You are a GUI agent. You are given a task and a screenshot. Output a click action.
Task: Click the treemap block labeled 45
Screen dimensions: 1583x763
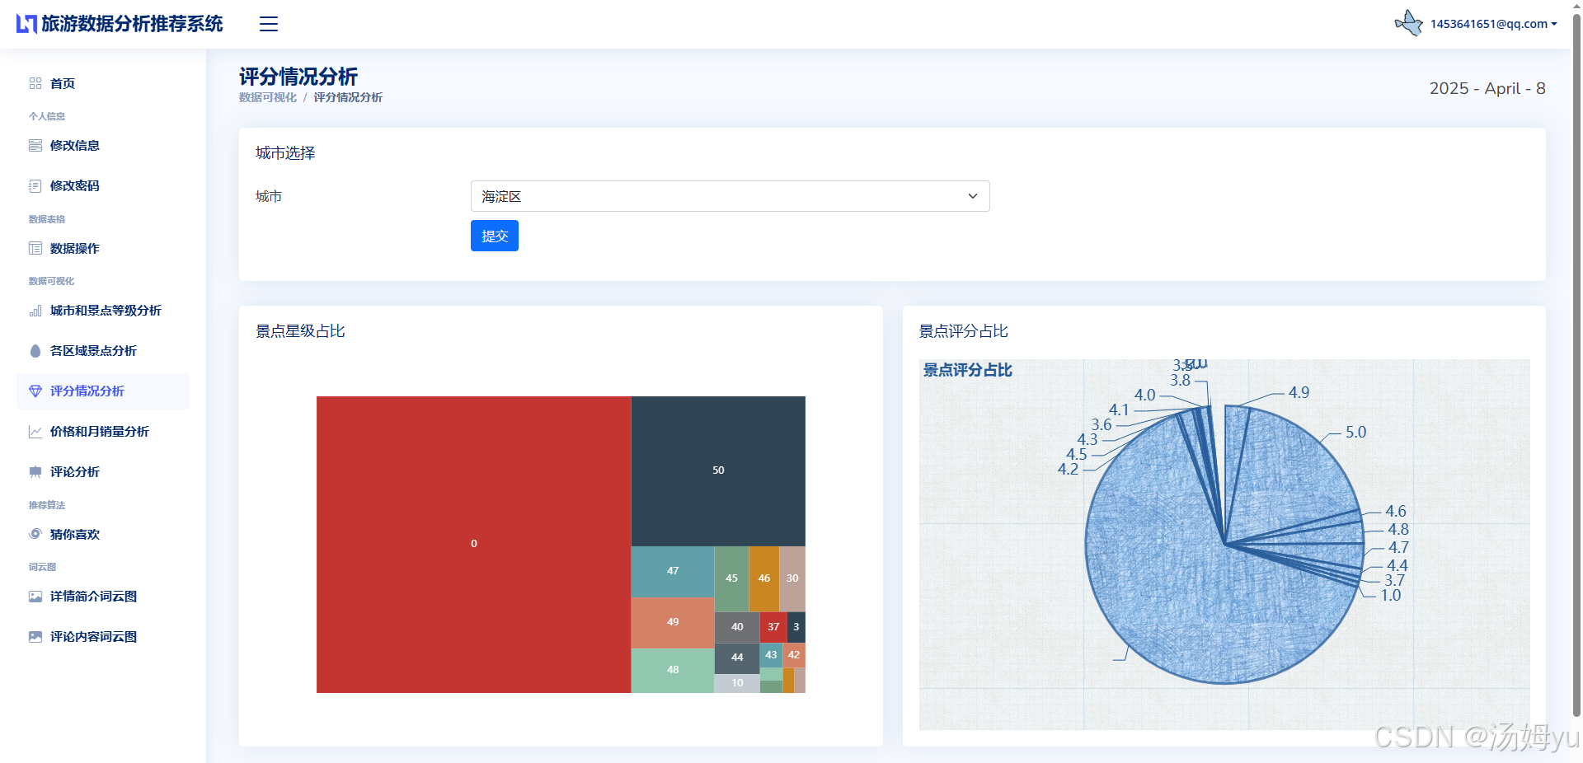tap(731, 578)
